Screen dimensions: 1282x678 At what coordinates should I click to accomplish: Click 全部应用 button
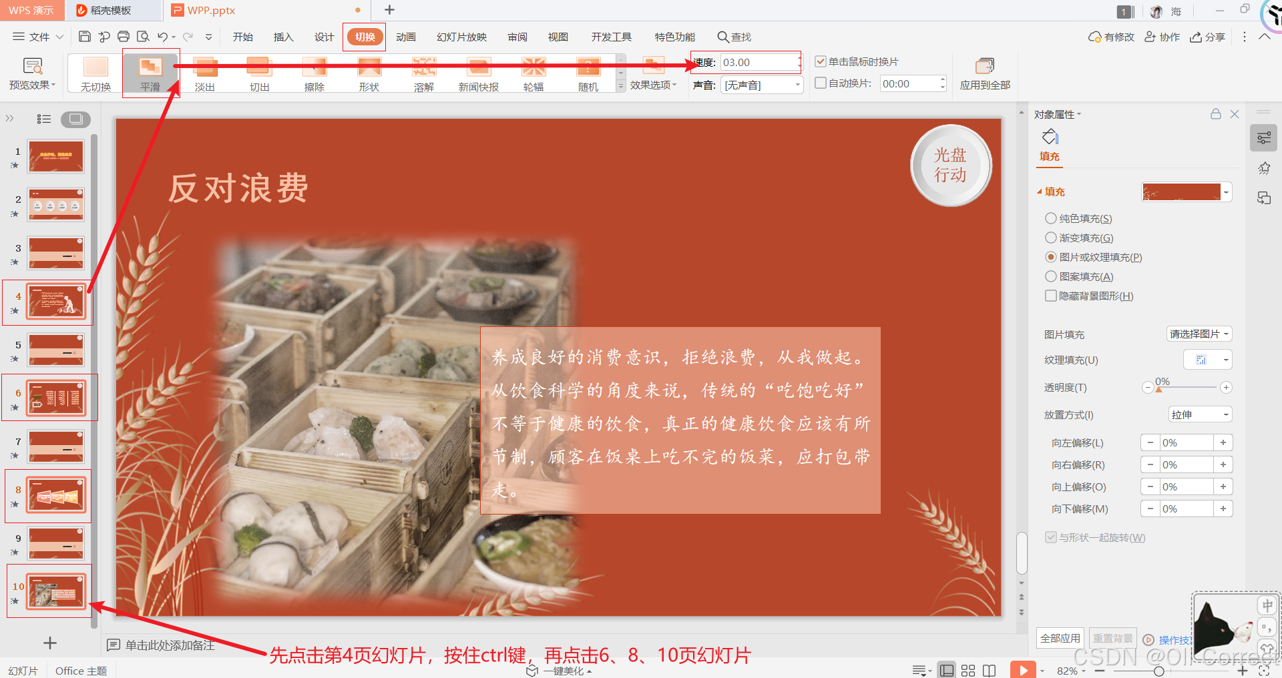pyautogui.click(x=1060, y=638)
